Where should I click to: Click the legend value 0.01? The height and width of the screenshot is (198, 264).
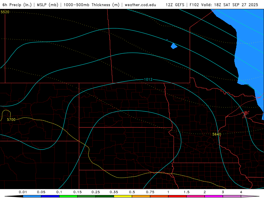[x=23, y=192]
